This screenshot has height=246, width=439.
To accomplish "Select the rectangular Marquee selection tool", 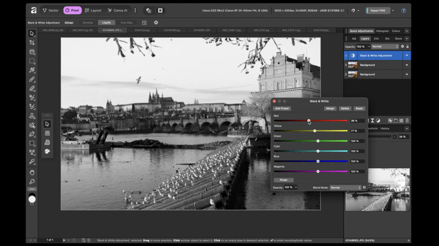I will pos(32,61).
